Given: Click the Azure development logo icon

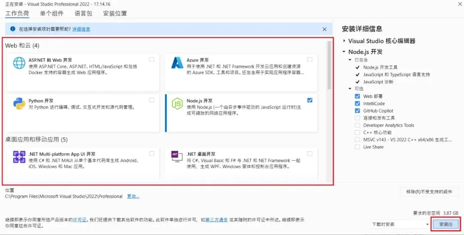Looking at the screenshot, I should coord(177,62).
